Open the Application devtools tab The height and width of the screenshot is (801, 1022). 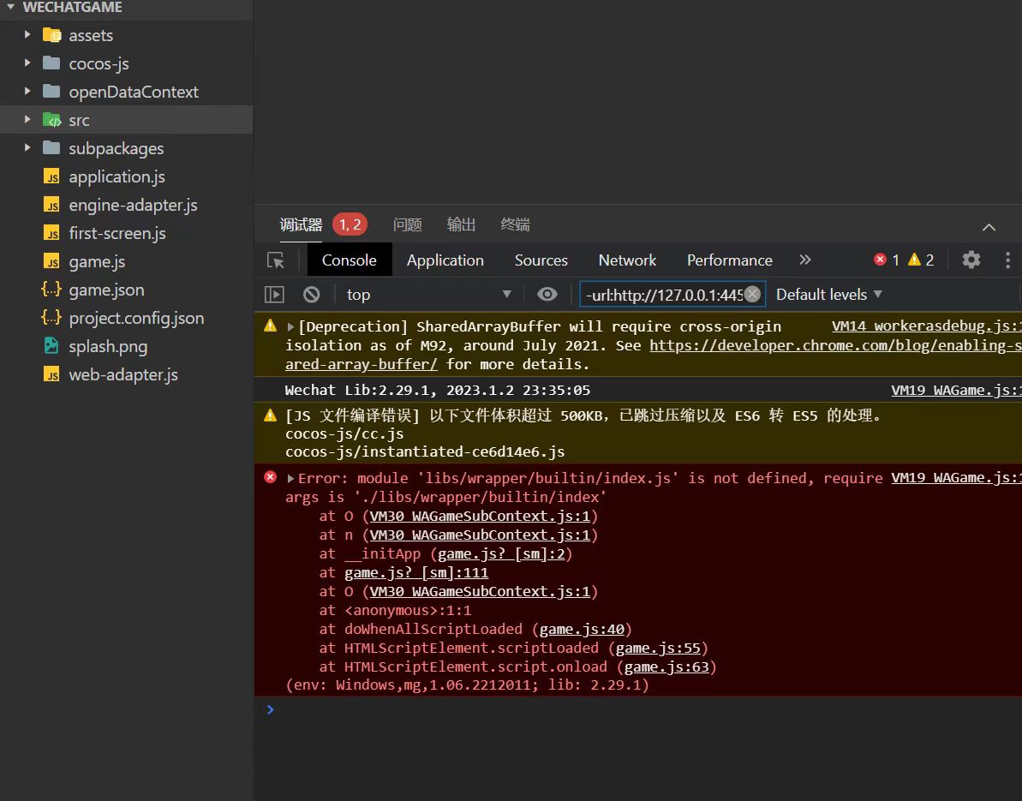[445, 260]
